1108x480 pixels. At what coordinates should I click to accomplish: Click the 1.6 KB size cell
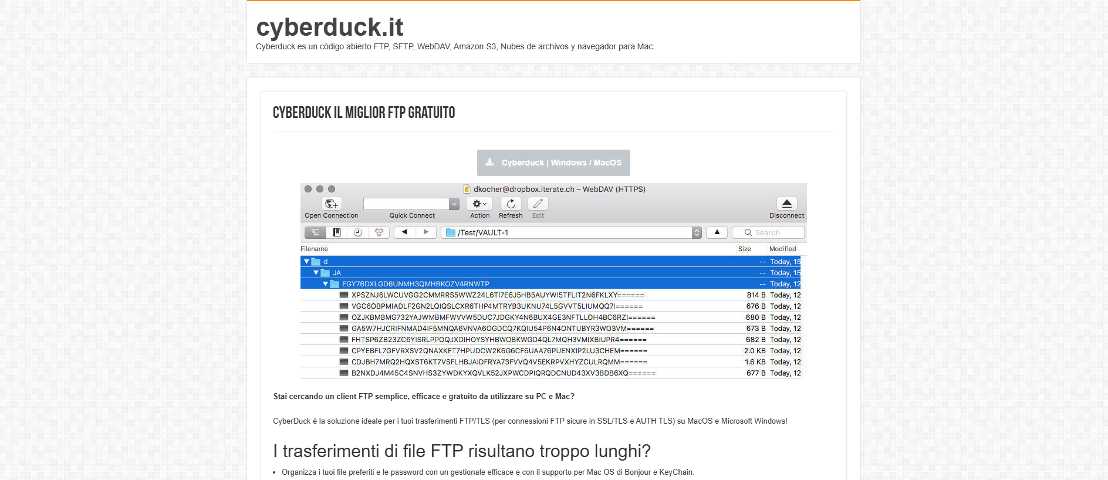755,362
